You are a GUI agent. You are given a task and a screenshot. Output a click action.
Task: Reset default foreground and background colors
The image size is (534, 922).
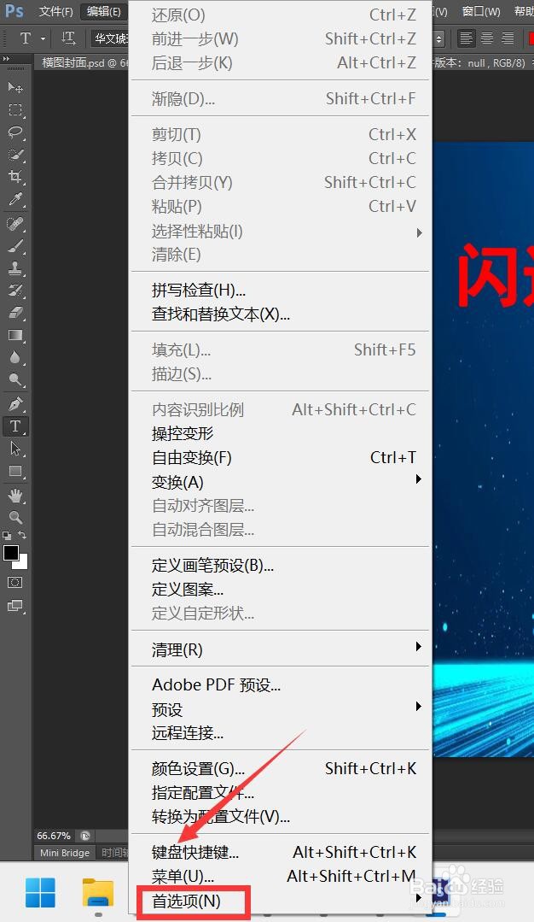[7, 535]
